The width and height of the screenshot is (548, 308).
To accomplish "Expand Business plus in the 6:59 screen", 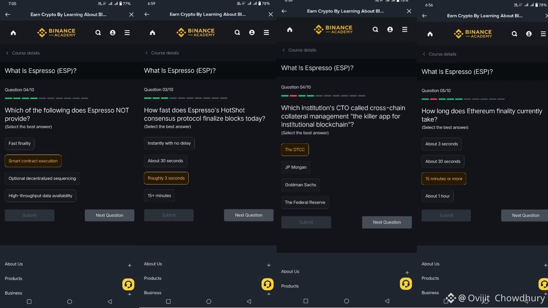I will [269, 294].
